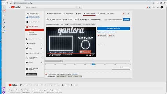
Task: Click browser sidebar history clock icon
Action: point(3,20)
